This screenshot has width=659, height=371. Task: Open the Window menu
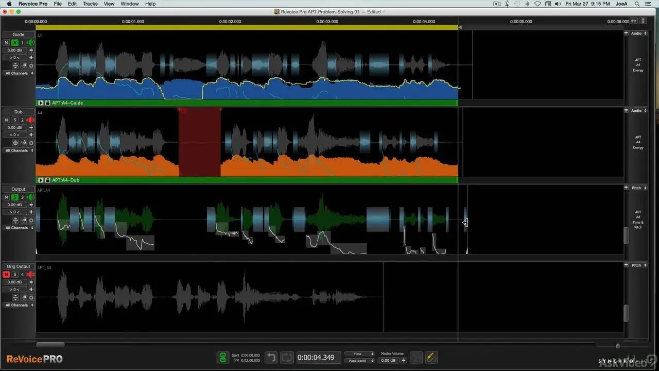point(129,4)
